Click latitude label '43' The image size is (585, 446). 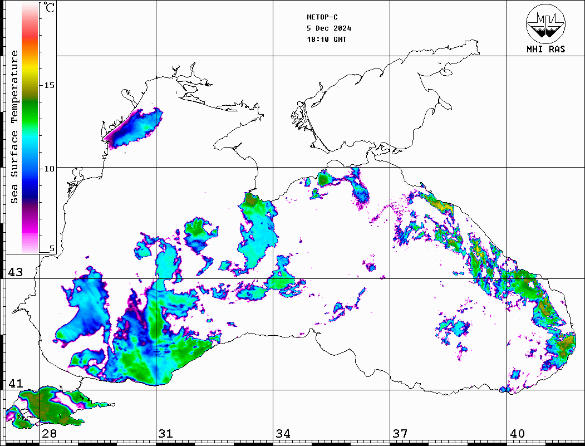16,272
